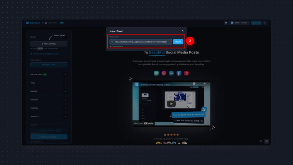This screenshot has height=165, width=293.
Task: Click the Twitter social icon
Action: [156, 73]
